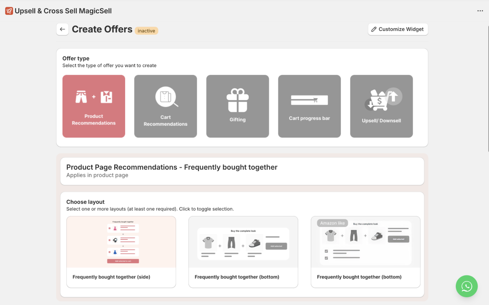Go back using the arrow button
The width and height of the screenshot is (489, 305).
tap(62, 29)
